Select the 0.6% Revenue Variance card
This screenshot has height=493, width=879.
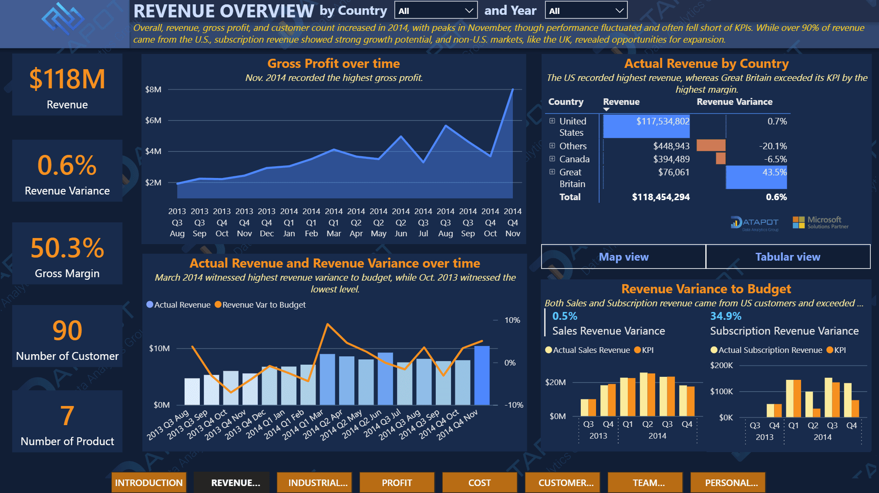(x=67, y=171)
